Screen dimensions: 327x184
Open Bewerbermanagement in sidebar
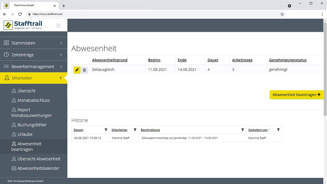click(x=34, y=67)
